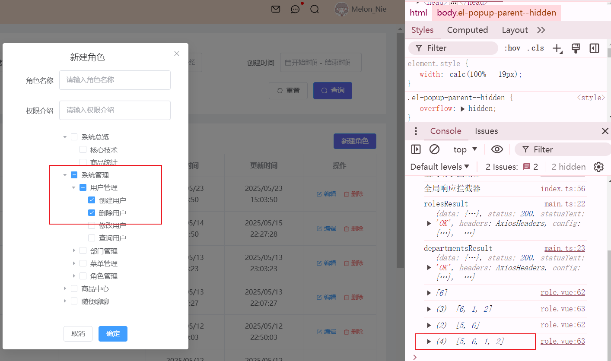Collapse the 系统管理 tree node
Image resolution: width=611 pixels, height=361 pixels.
65,175
